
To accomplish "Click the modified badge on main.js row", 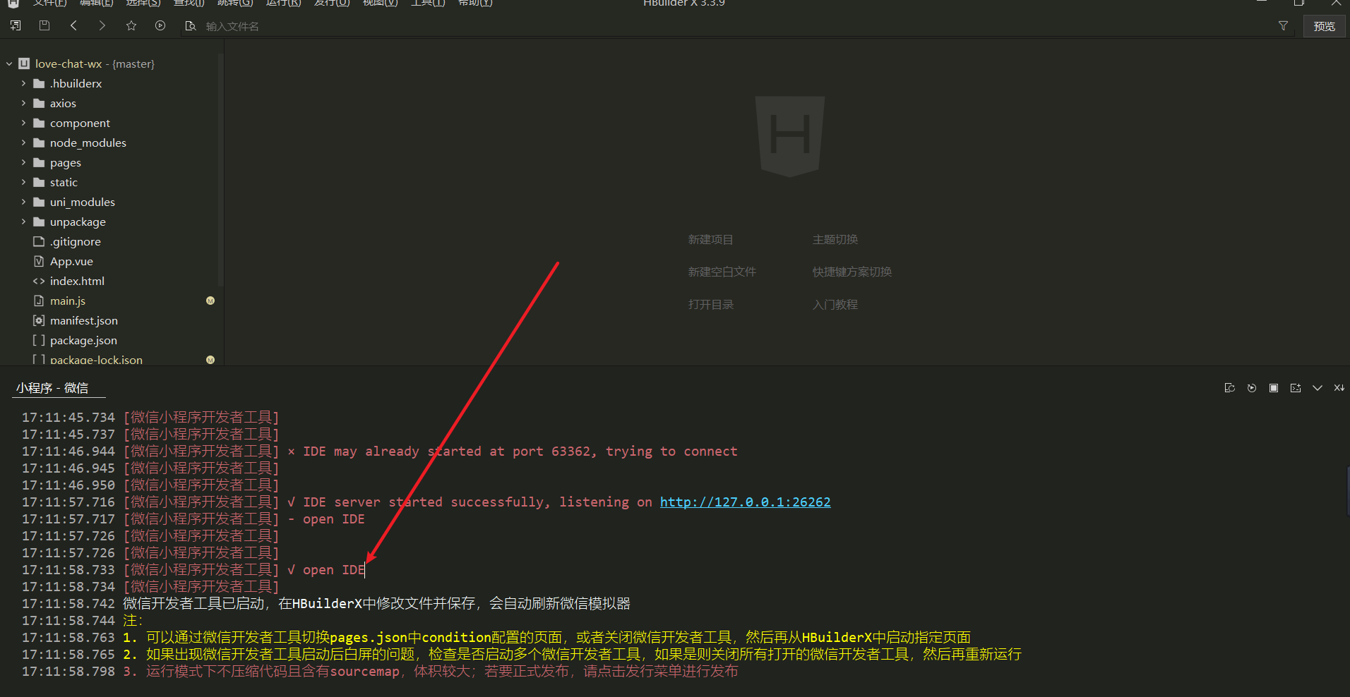I will pyautogui.click(x=210, y=301).
